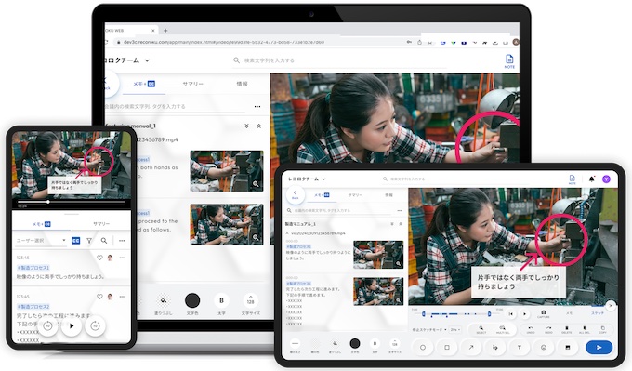Open the レコロクチーム team dropdown on tablet
Screen dimensions: 632x371
point(307,179)
